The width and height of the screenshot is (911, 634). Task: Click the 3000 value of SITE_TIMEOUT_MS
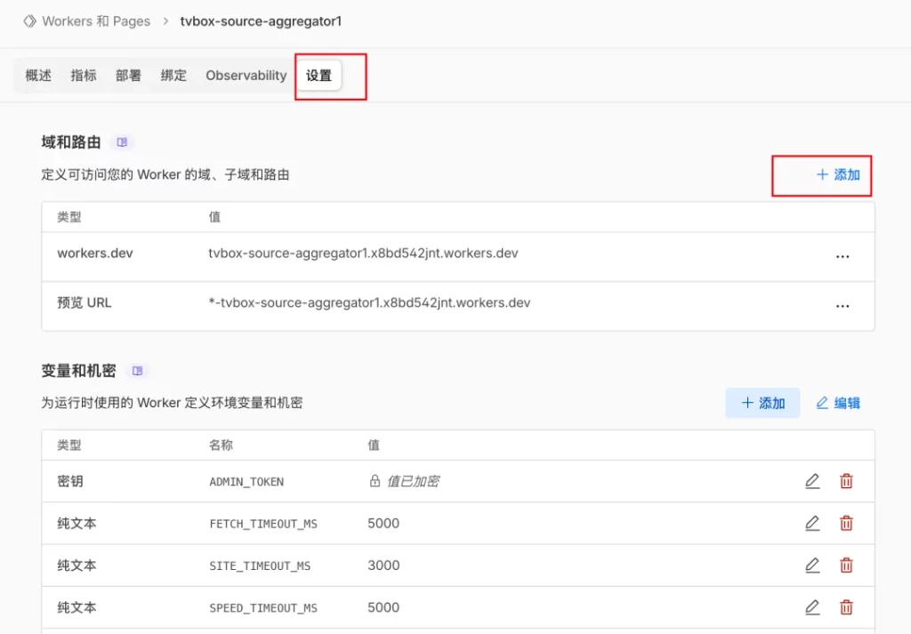tap(383, 566)
